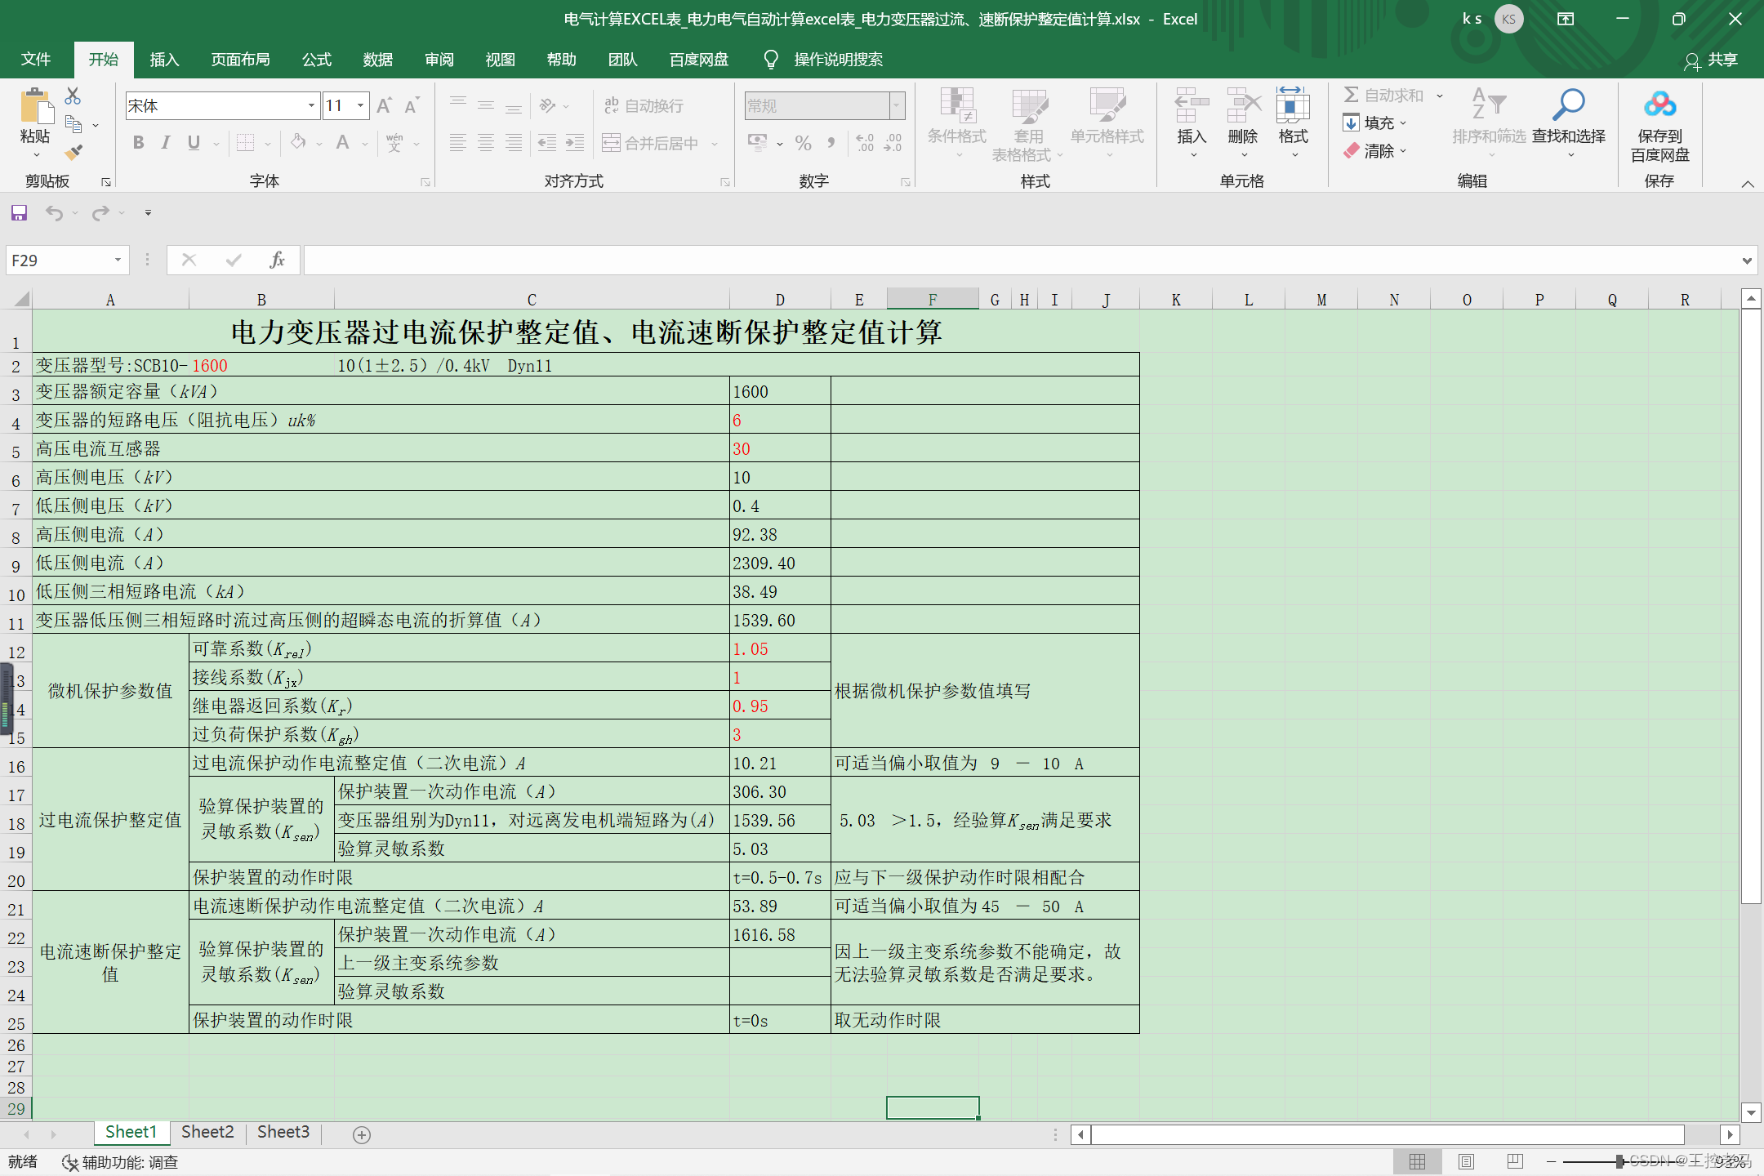Click the Undo arrow icon

point(54,213)
